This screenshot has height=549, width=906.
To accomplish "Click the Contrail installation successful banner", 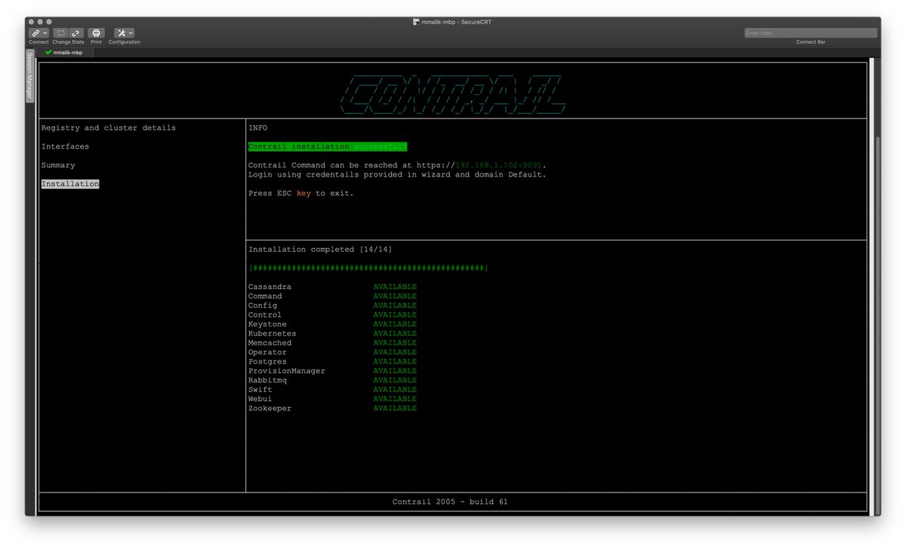I will point(328,146).
